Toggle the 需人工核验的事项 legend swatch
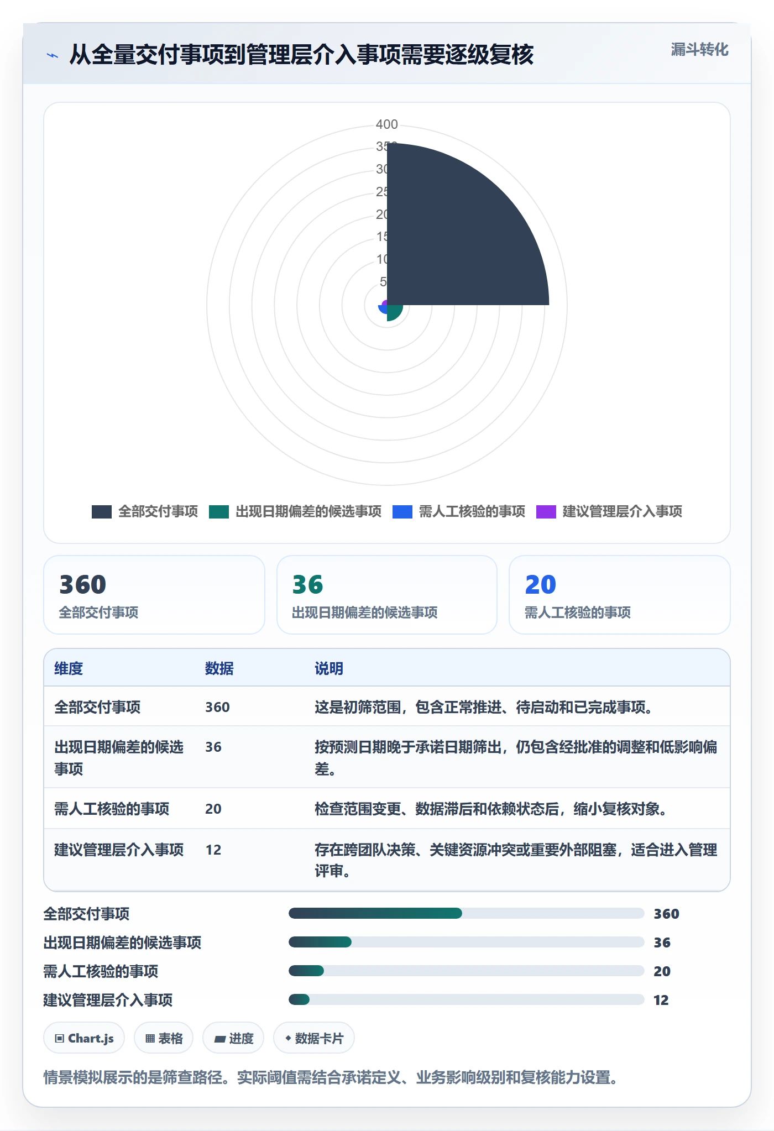This screenshot has width=774, height=1131. click(x=402, y=512)
